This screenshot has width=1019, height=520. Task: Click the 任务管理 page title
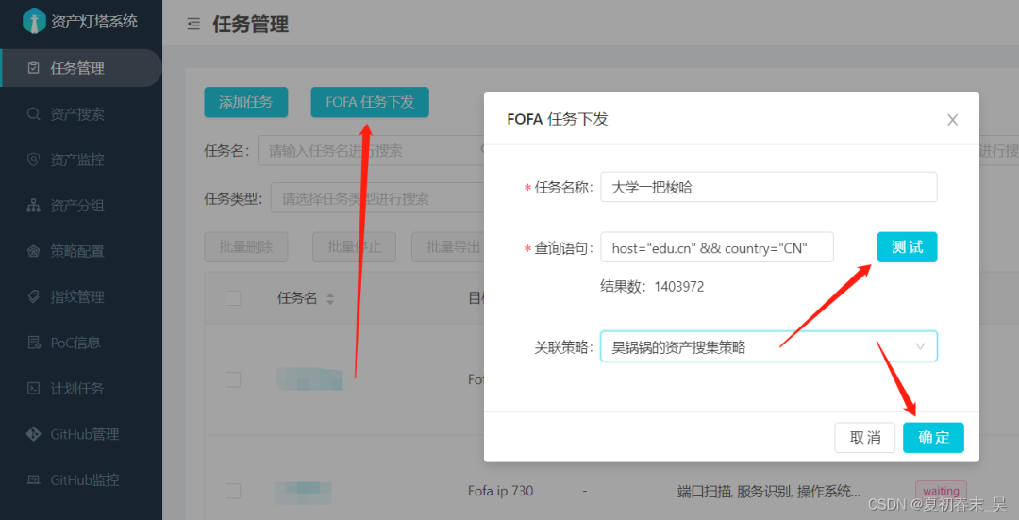coord(250,25)
